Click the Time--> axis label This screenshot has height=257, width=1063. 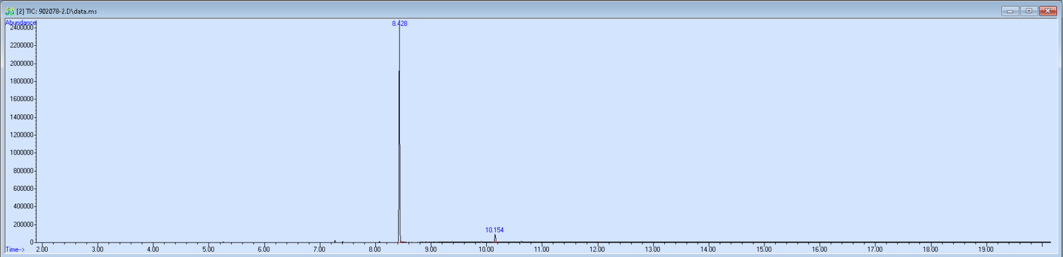coord(15,249)
